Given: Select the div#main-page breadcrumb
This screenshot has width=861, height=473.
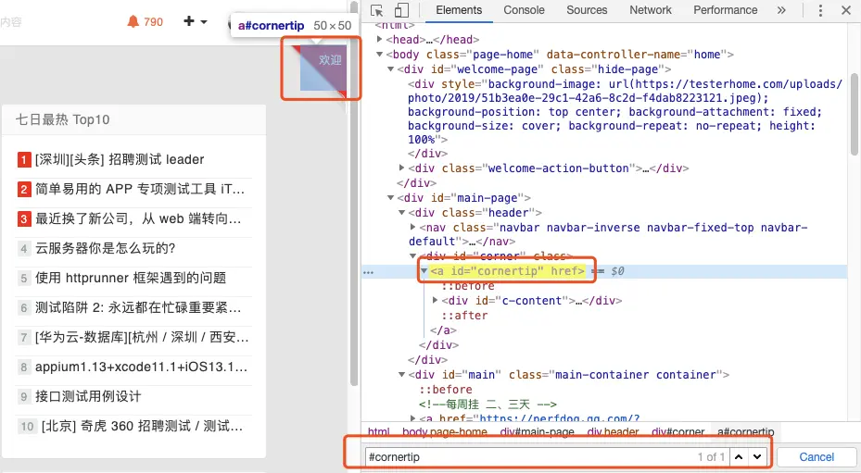Looking at the screenshot, I should point(537,432).
